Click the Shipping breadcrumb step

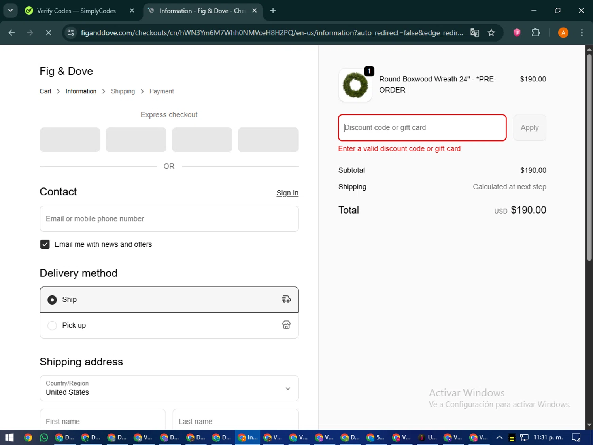123,91
